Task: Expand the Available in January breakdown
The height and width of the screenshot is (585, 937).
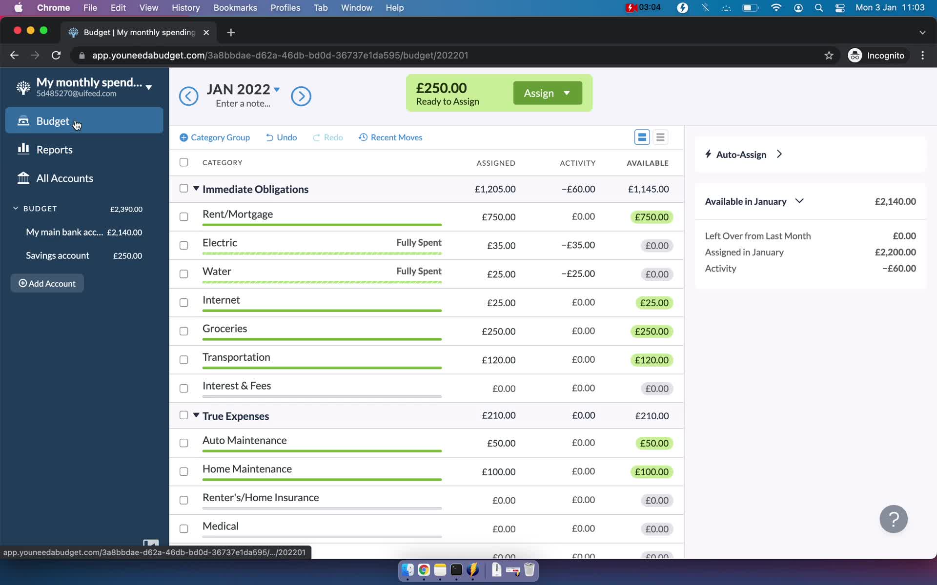Action: coord(799,200)
